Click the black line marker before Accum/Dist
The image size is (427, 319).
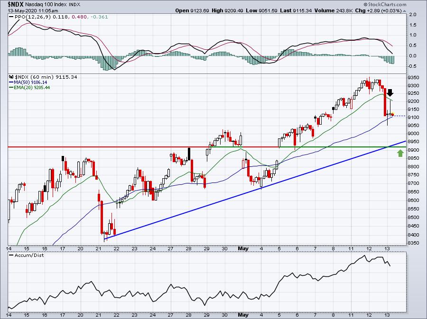(11, 255)
